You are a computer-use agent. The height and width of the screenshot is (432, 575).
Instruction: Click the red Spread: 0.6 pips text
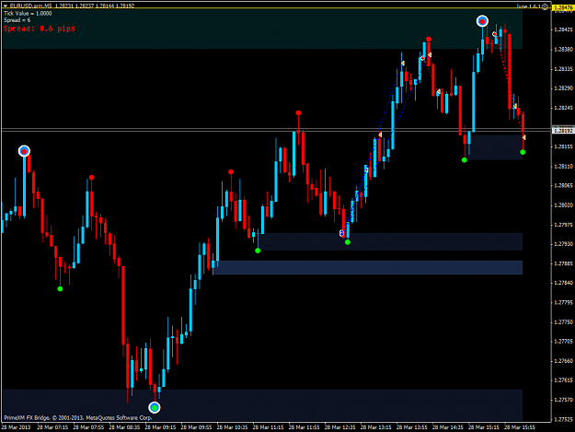tap(40, 29)
